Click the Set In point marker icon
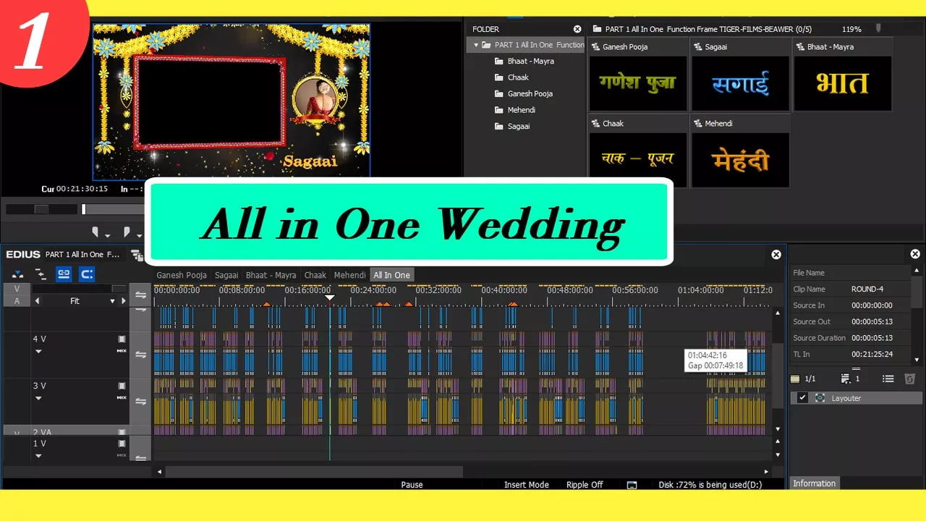 tap(95, 232)
